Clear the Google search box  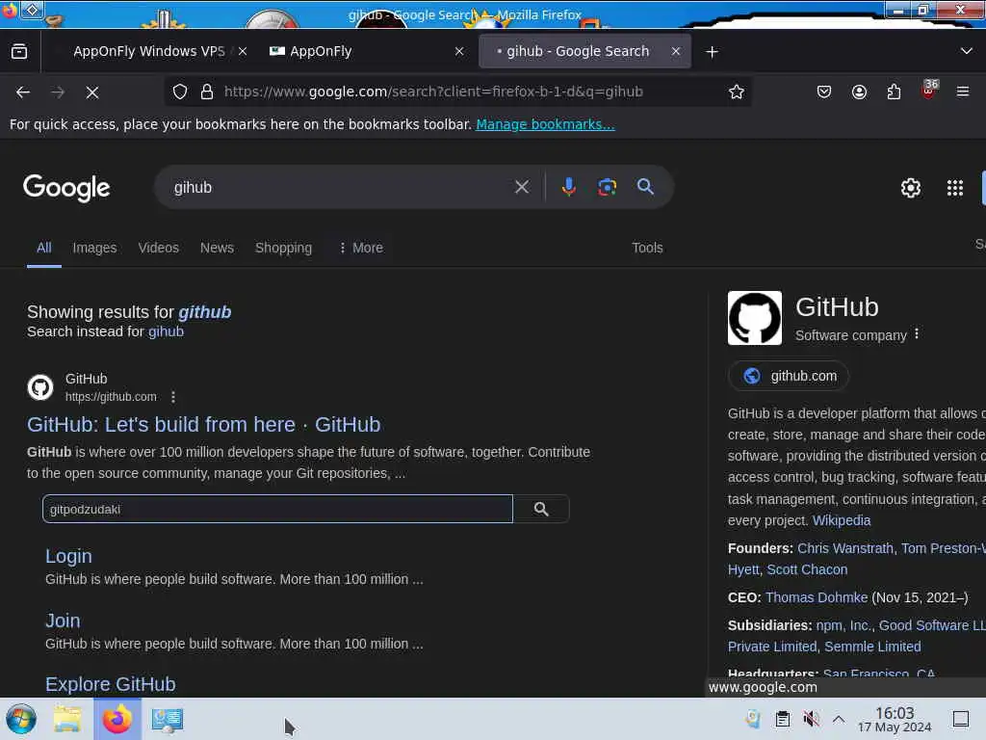pos(521,187)
